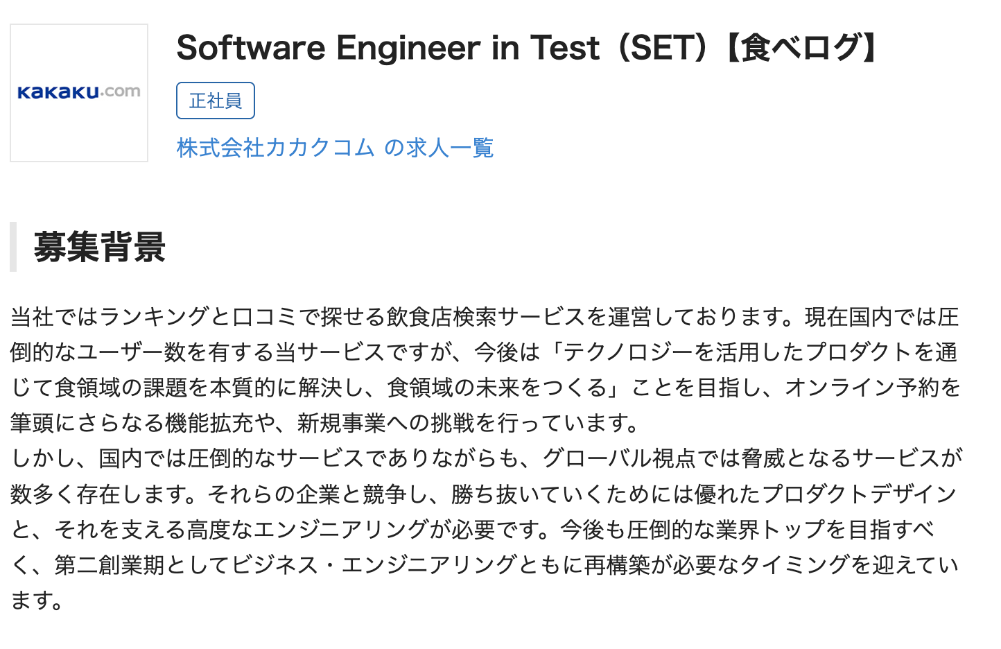Click the gray bar beside 募集背景 heading

point(13,247)
